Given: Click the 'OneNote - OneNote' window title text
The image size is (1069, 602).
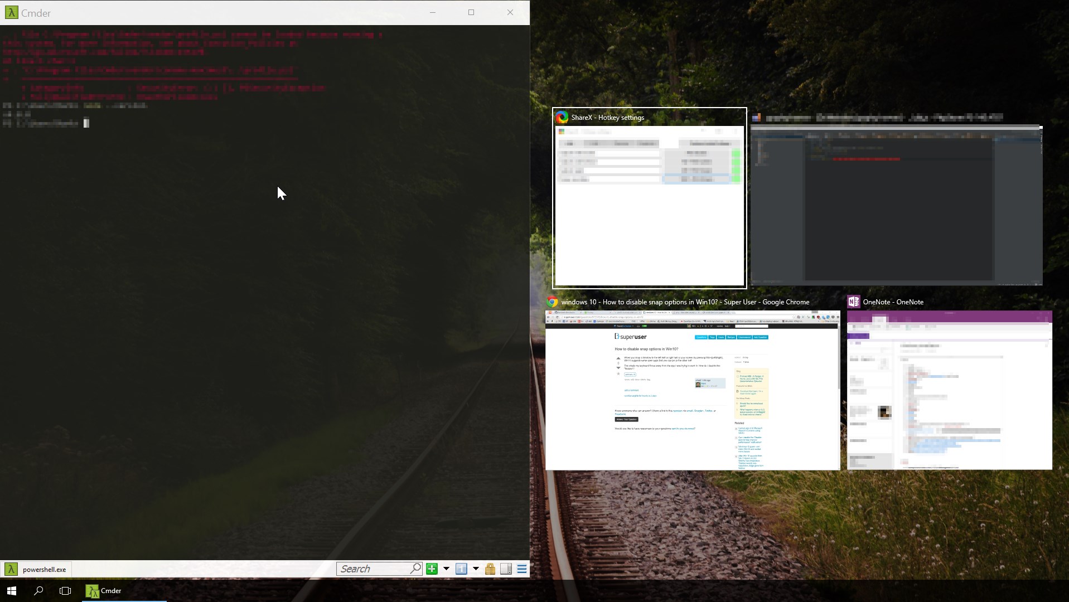Looking at the screenshot, I should (893, 302).
